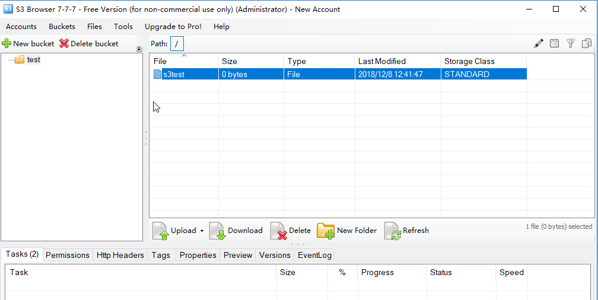Click the funnel filter icon
The height and width of the screenshot is (300, 598).
pyautogui.click(x=571, y=43)
